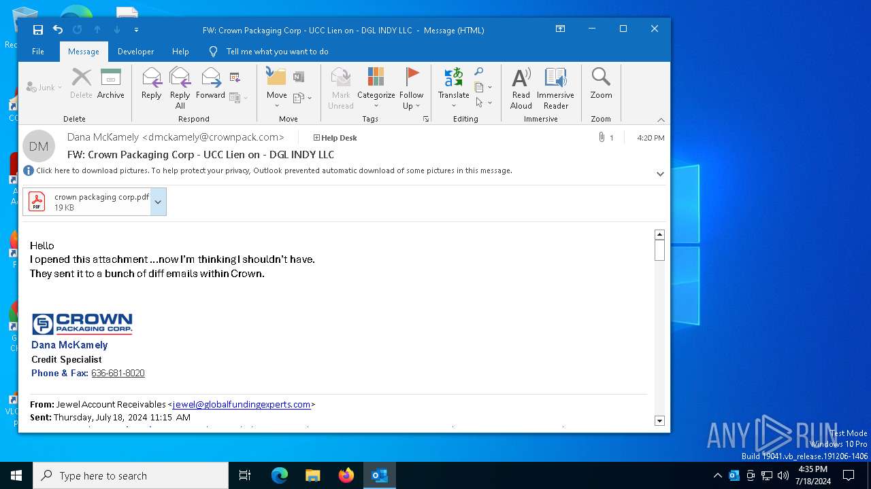
Task: Show hidden system tray icons
Action: tap(718, 475)
